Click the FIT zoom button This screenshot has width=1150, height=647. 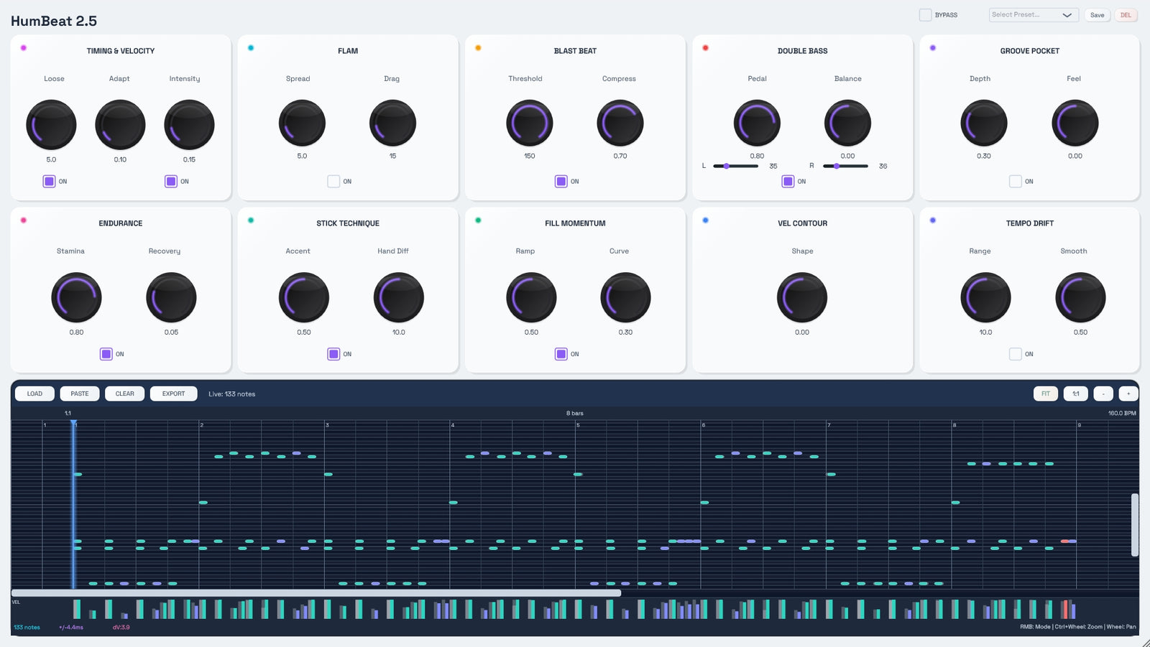click(x=1046, y=394)
